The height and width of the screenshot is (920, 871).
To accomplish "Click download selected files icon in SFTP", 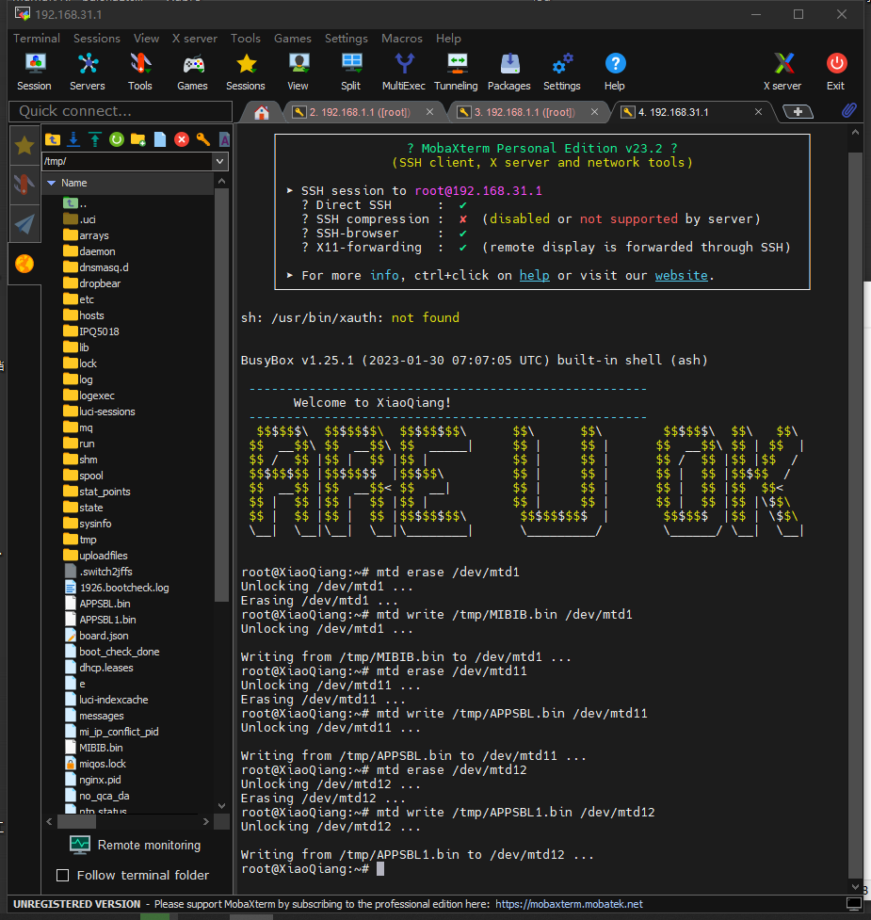I will point(73,139).
